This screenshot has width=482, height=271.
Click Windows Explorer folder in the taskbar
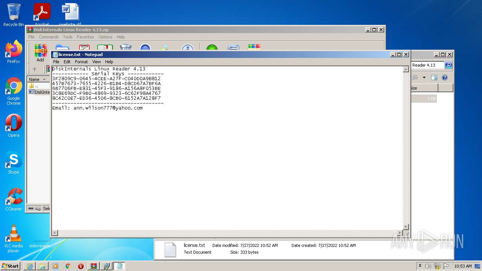pos(43,266)
